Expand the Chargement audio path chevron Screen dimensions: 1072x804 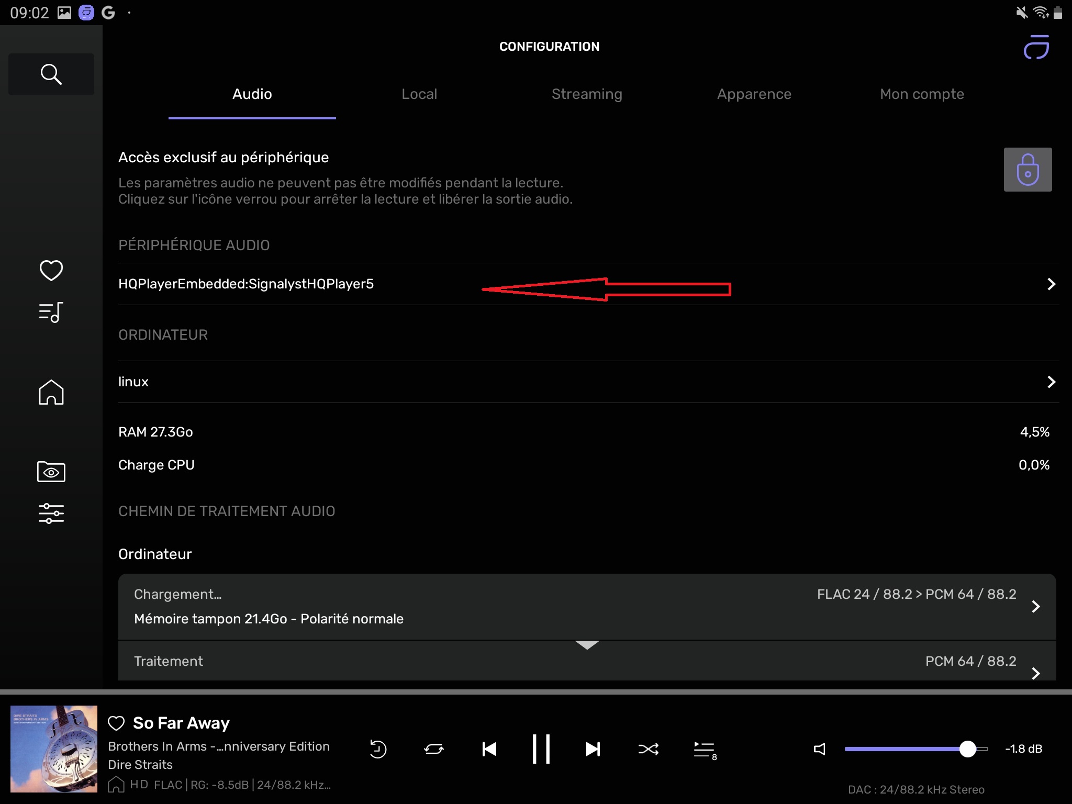(1035, 606)
